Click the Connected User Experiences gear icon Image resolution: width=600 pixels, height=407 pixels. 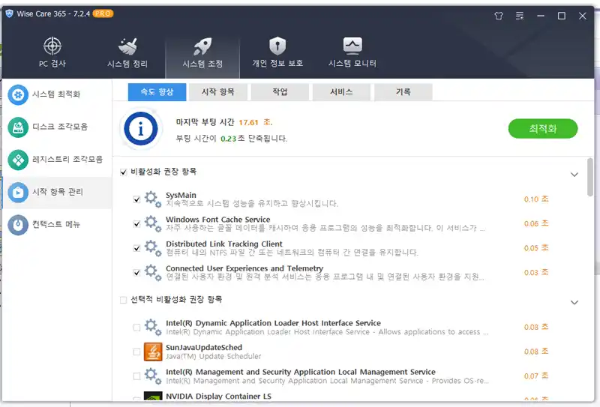coord(153,273)
